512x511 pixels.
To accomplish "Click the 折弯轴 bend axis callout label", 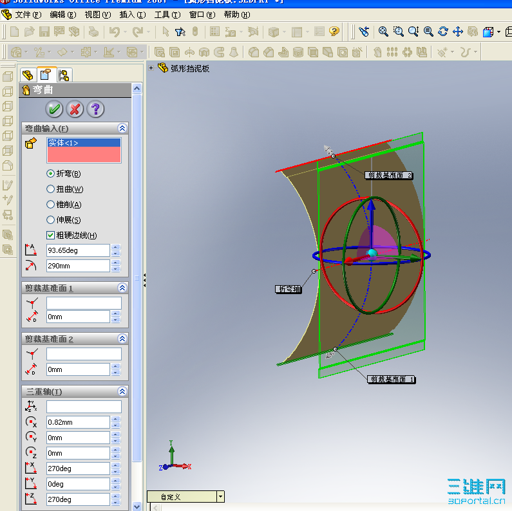I will pos(289,289).
